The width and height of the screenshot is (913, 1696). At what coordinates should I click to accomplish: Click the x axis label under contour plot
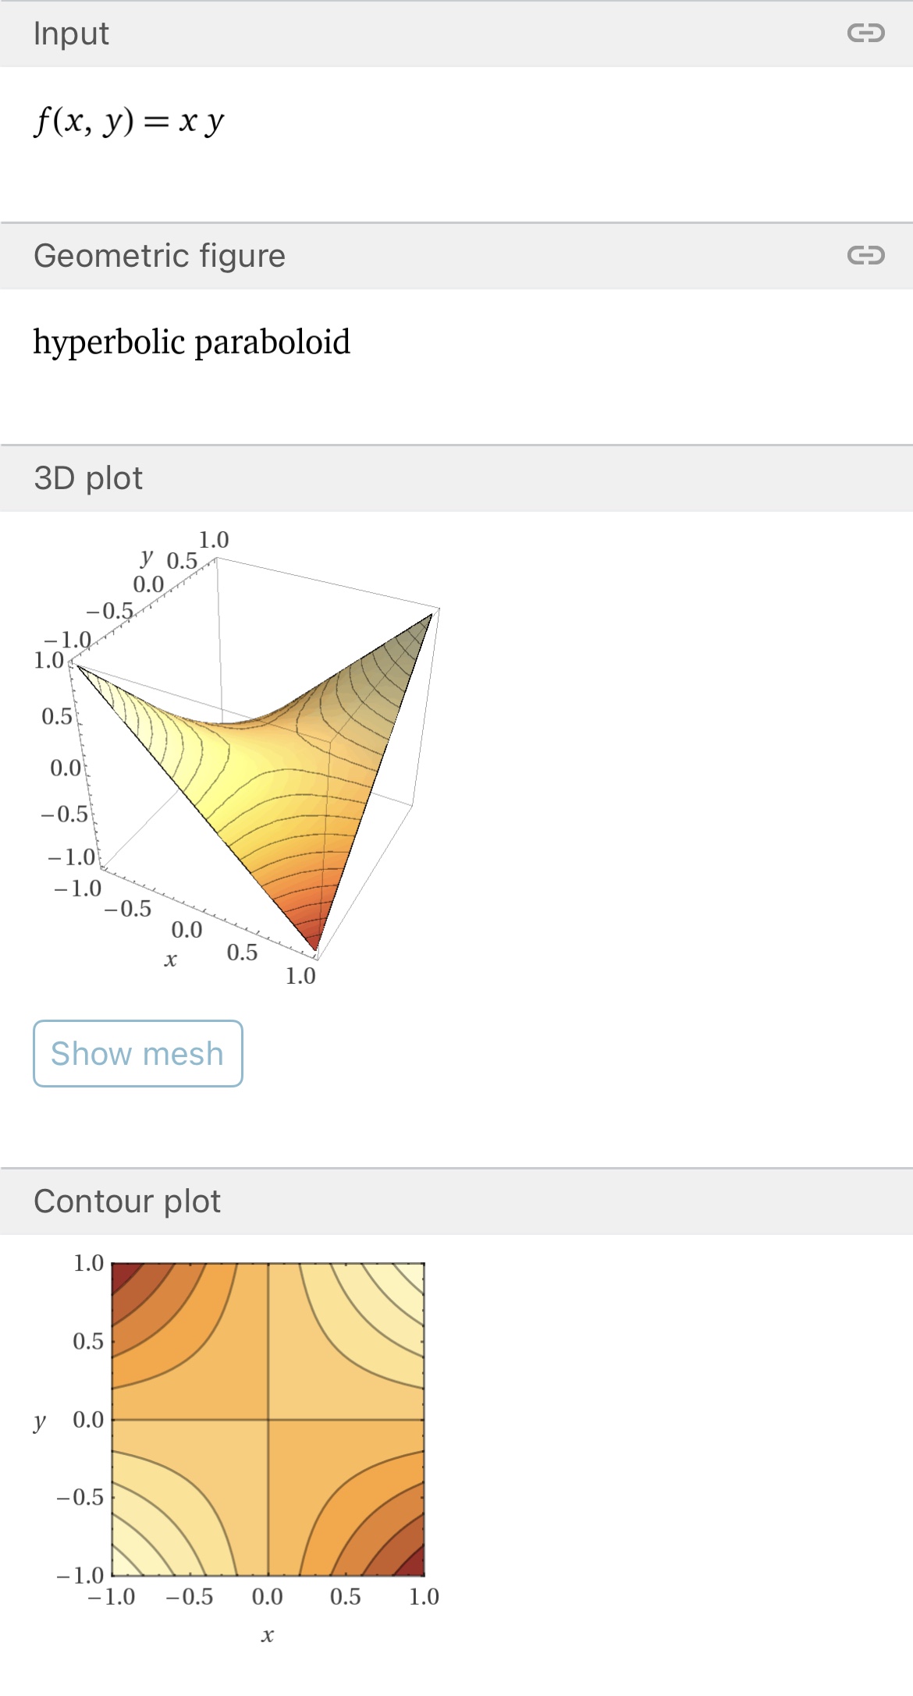(268, 1635)
